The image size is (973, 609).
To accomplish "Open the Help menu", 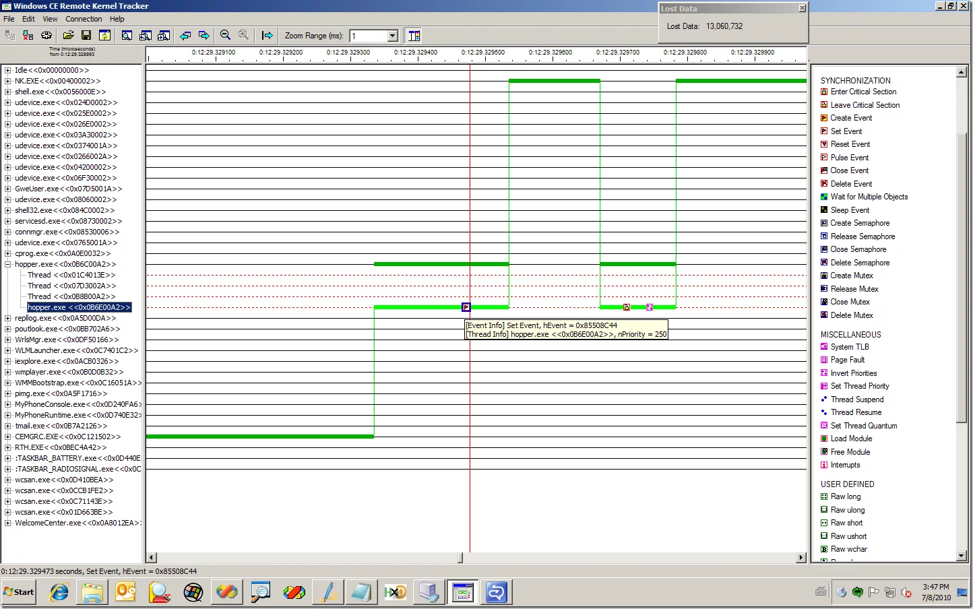I will click(x=117, y=19).
